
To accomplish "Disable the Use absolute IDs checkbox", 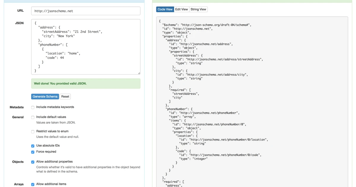I will click(33, 146).
